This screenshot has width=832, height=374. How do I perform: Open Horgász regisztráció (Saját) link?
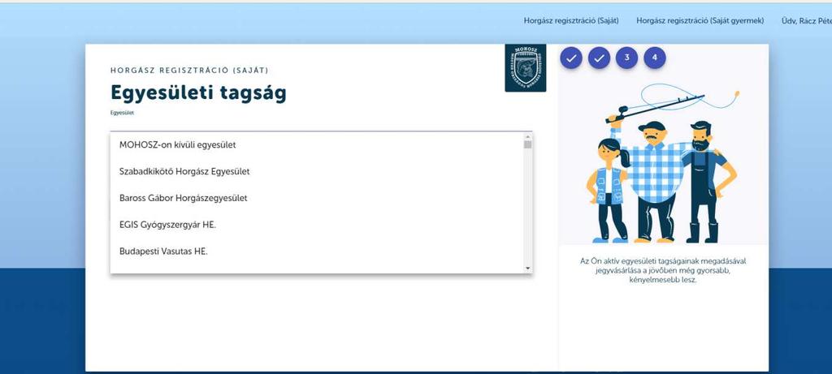[571, 20]
